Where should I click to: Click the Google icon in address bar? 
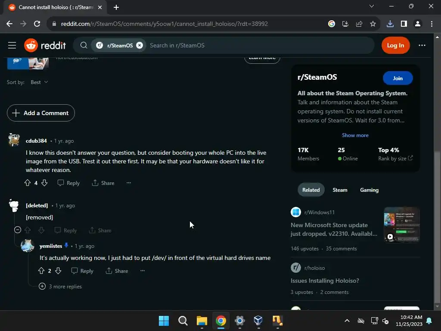[x=331, y=24]
